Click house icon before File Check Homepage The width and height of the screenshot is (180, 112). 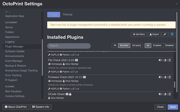pyautogui.click(x=49, y=64)
